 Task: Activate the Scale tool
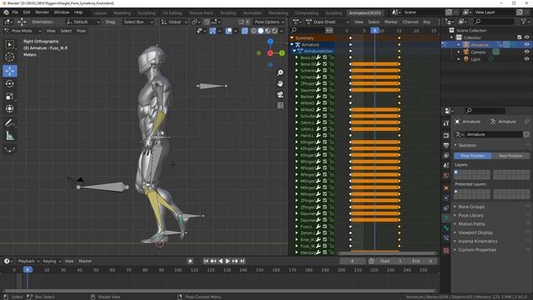(x=9, y=97)
